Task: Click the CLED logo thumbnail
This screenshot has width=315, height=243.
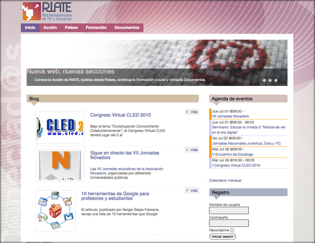Action: [x=60, y=127]
